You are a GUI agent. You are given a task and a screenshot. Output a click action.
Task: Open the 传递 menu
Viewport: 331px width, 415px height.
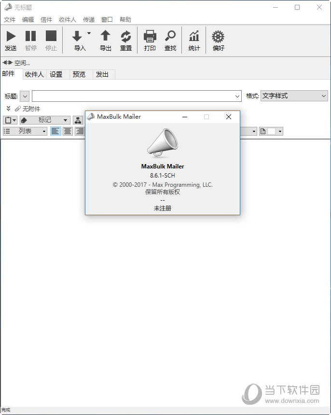pos(89,20)
